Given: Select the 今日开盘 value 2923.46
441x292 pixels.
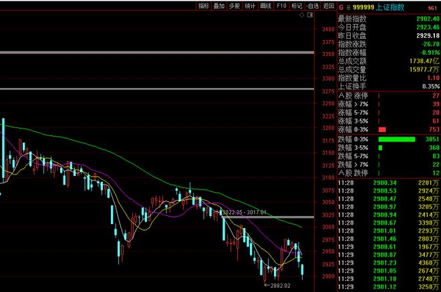Looking at the screenshot, I should [428, 27].
